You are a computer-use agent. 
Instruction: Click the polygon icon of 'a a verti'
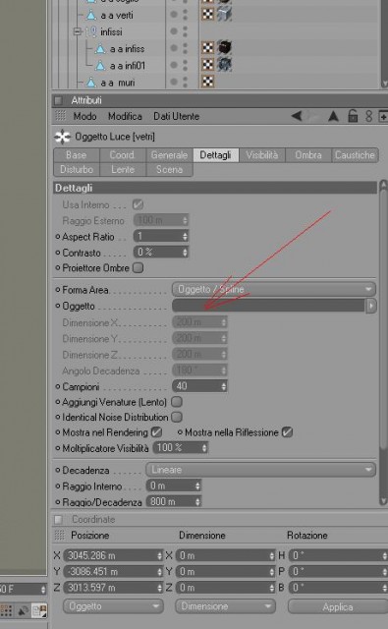coord(91,16)
